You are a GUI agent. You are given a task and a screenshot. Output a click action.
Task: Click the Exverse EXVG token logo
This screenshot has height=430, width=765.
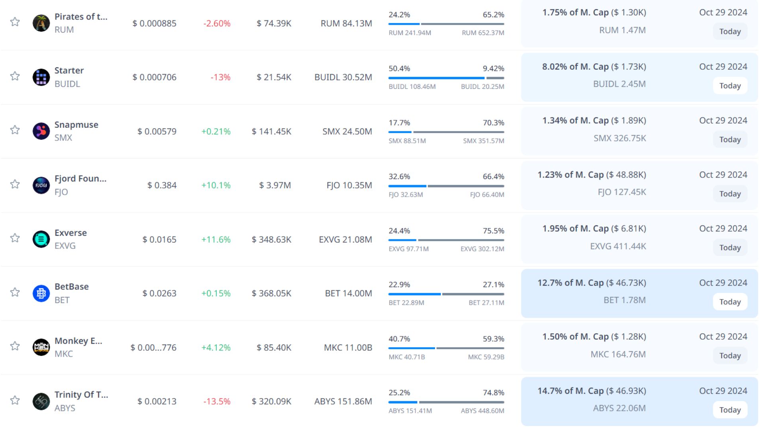[x=41, y=239]
